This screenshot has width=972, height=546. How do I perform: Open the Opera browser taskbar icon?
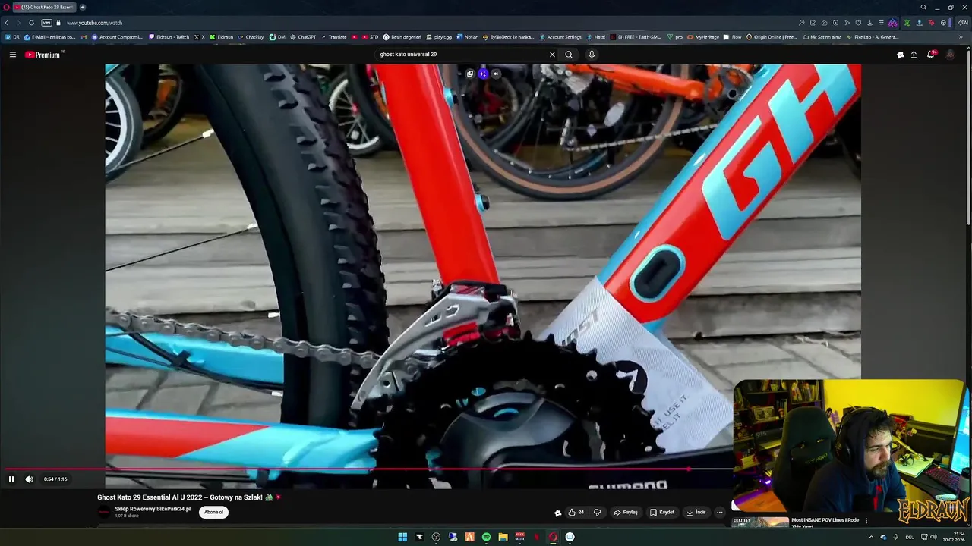point(553,537)
